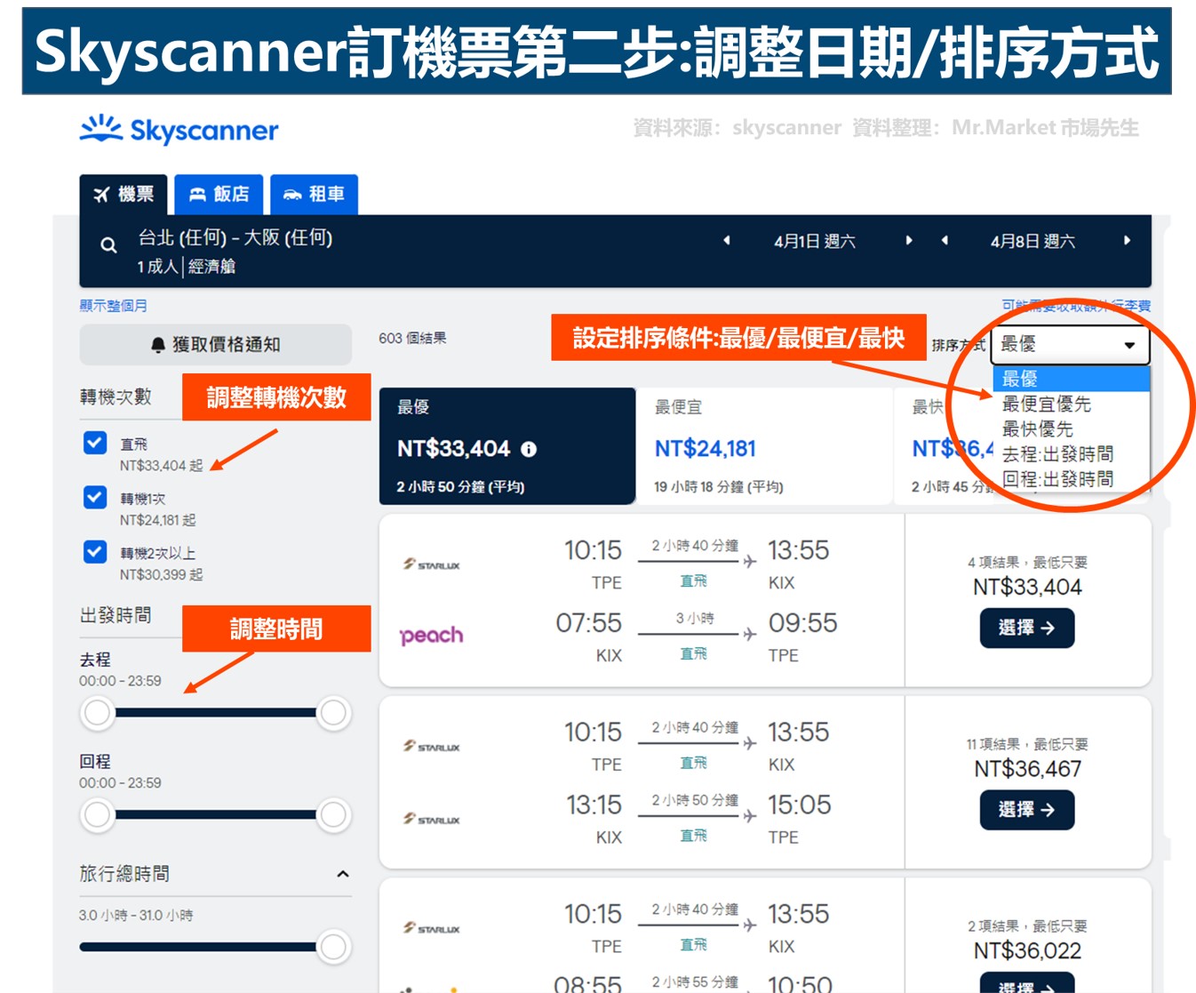This screenshot has width=1196, height=993.
Task: Select the 最便宜 NT$24,181 tab
Action: pos(764,446)
